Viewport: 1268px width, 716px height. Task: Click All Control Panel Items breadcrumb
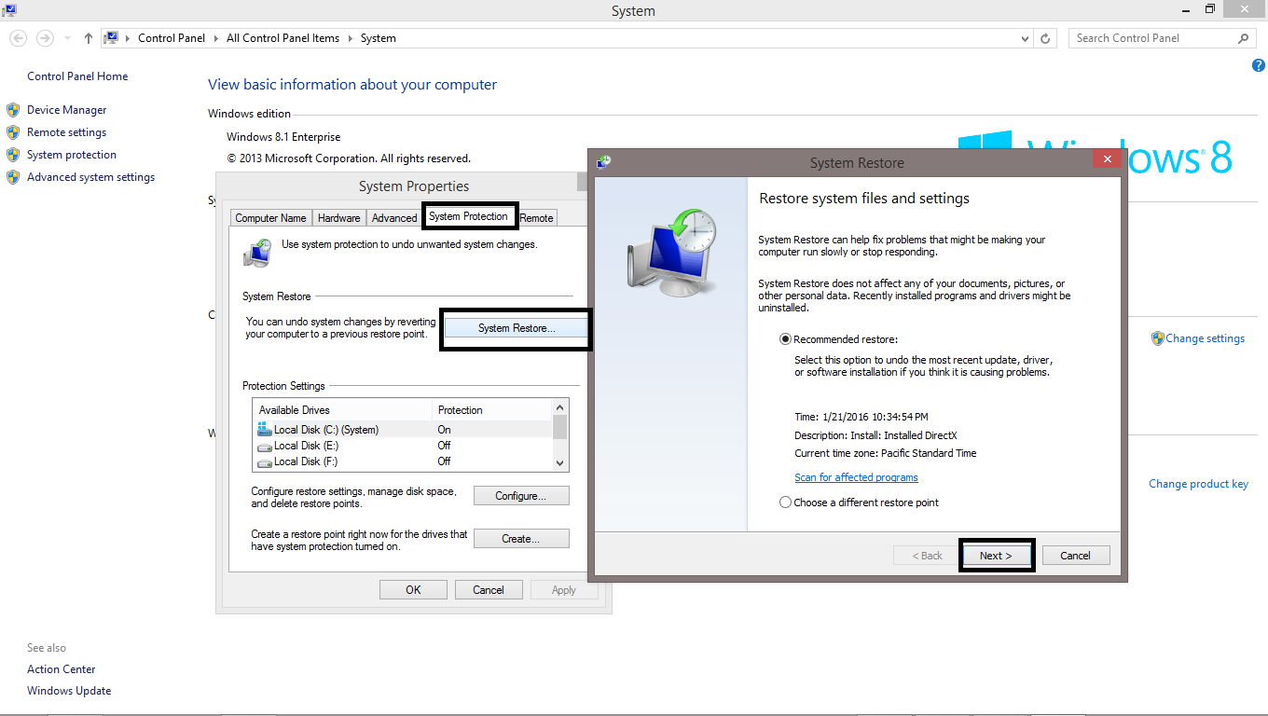[x=283, y=38]
